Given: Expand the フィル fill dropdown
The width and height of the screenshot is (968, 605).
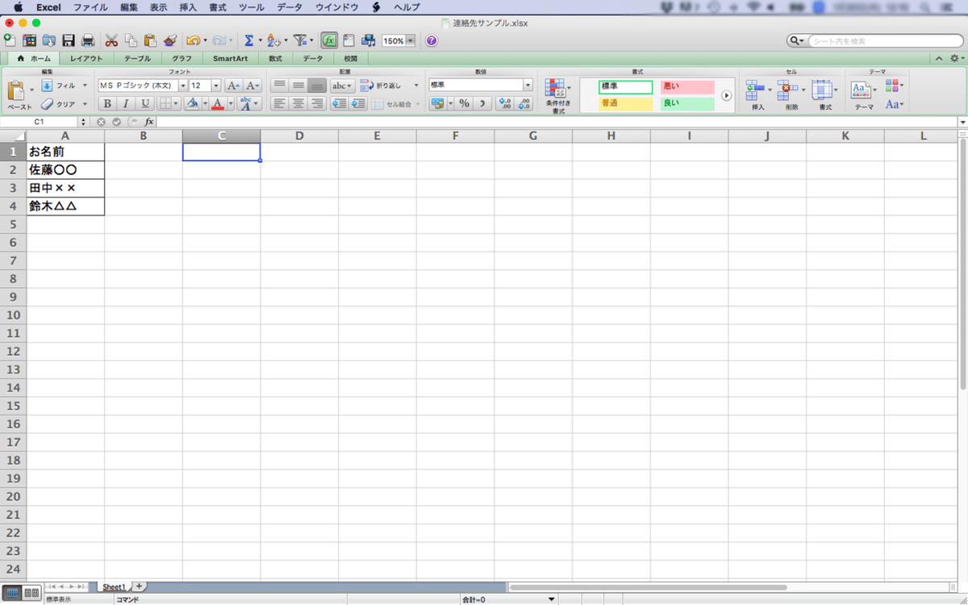Looking at the screenshot, I should pos(85,86).
